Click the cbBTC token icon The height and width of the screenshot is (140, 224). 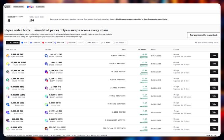(x=8, y=96)
